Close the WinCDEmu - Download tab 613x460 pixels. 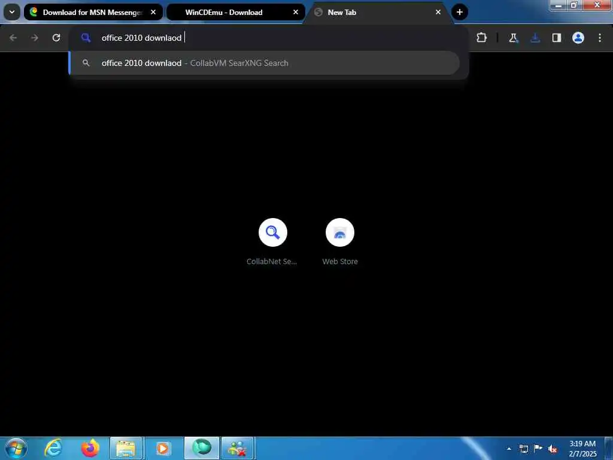(x=296, y=12)
